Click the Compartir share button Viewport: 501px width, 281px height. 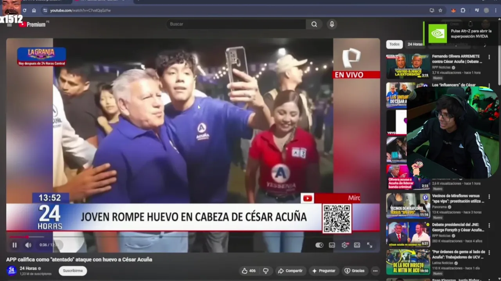click(x=290, y=271)
